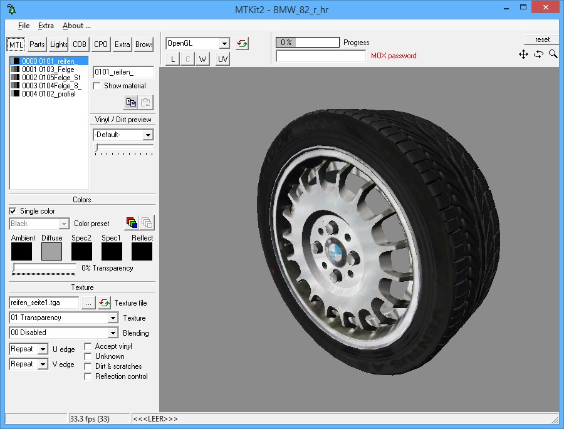Uncheck the Single color checkbox
Viewport: 564px width, 429px height.
pos(13,211)
